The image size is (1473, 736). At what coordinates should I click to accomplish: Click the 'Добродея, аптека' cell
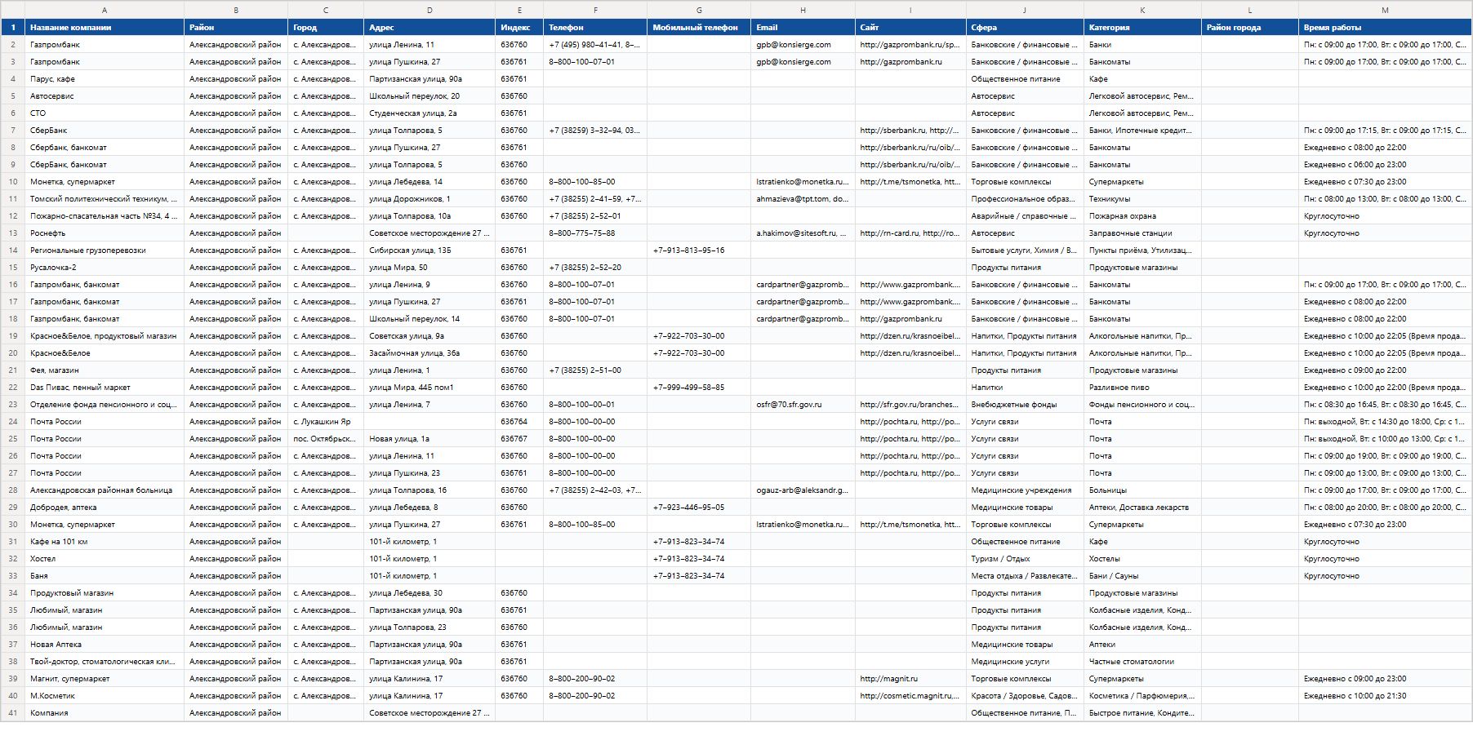105,508
